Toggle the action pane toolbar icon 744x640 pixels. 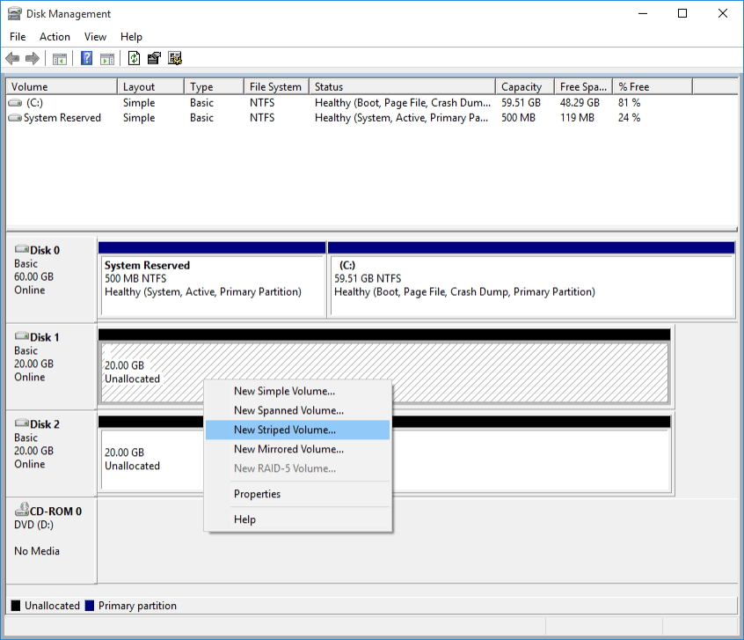[107, 59]
